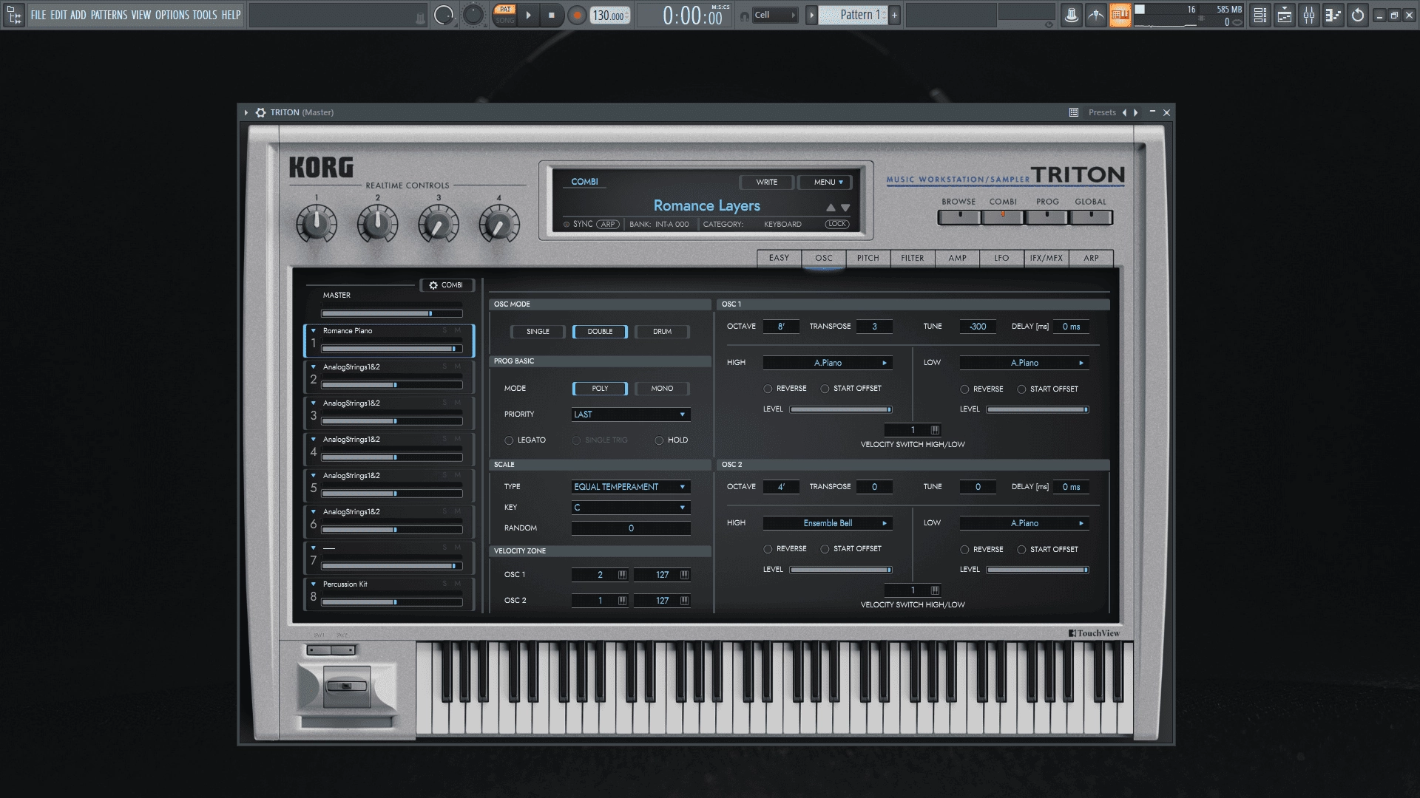This screenshot has width=1420, height=798.
Task: Enable the HOLD radio option
Action: (659, 440)
